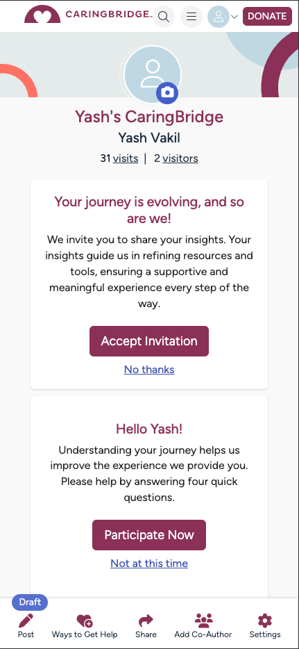Open the search magnifier icon

click(164, 17)
